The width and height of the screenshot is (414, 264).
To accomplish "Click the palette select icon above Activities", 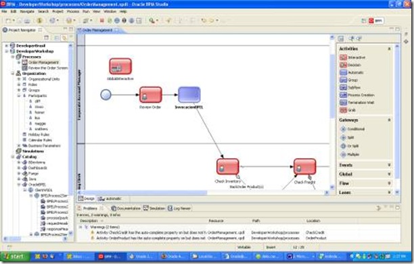I will [341, 38].
